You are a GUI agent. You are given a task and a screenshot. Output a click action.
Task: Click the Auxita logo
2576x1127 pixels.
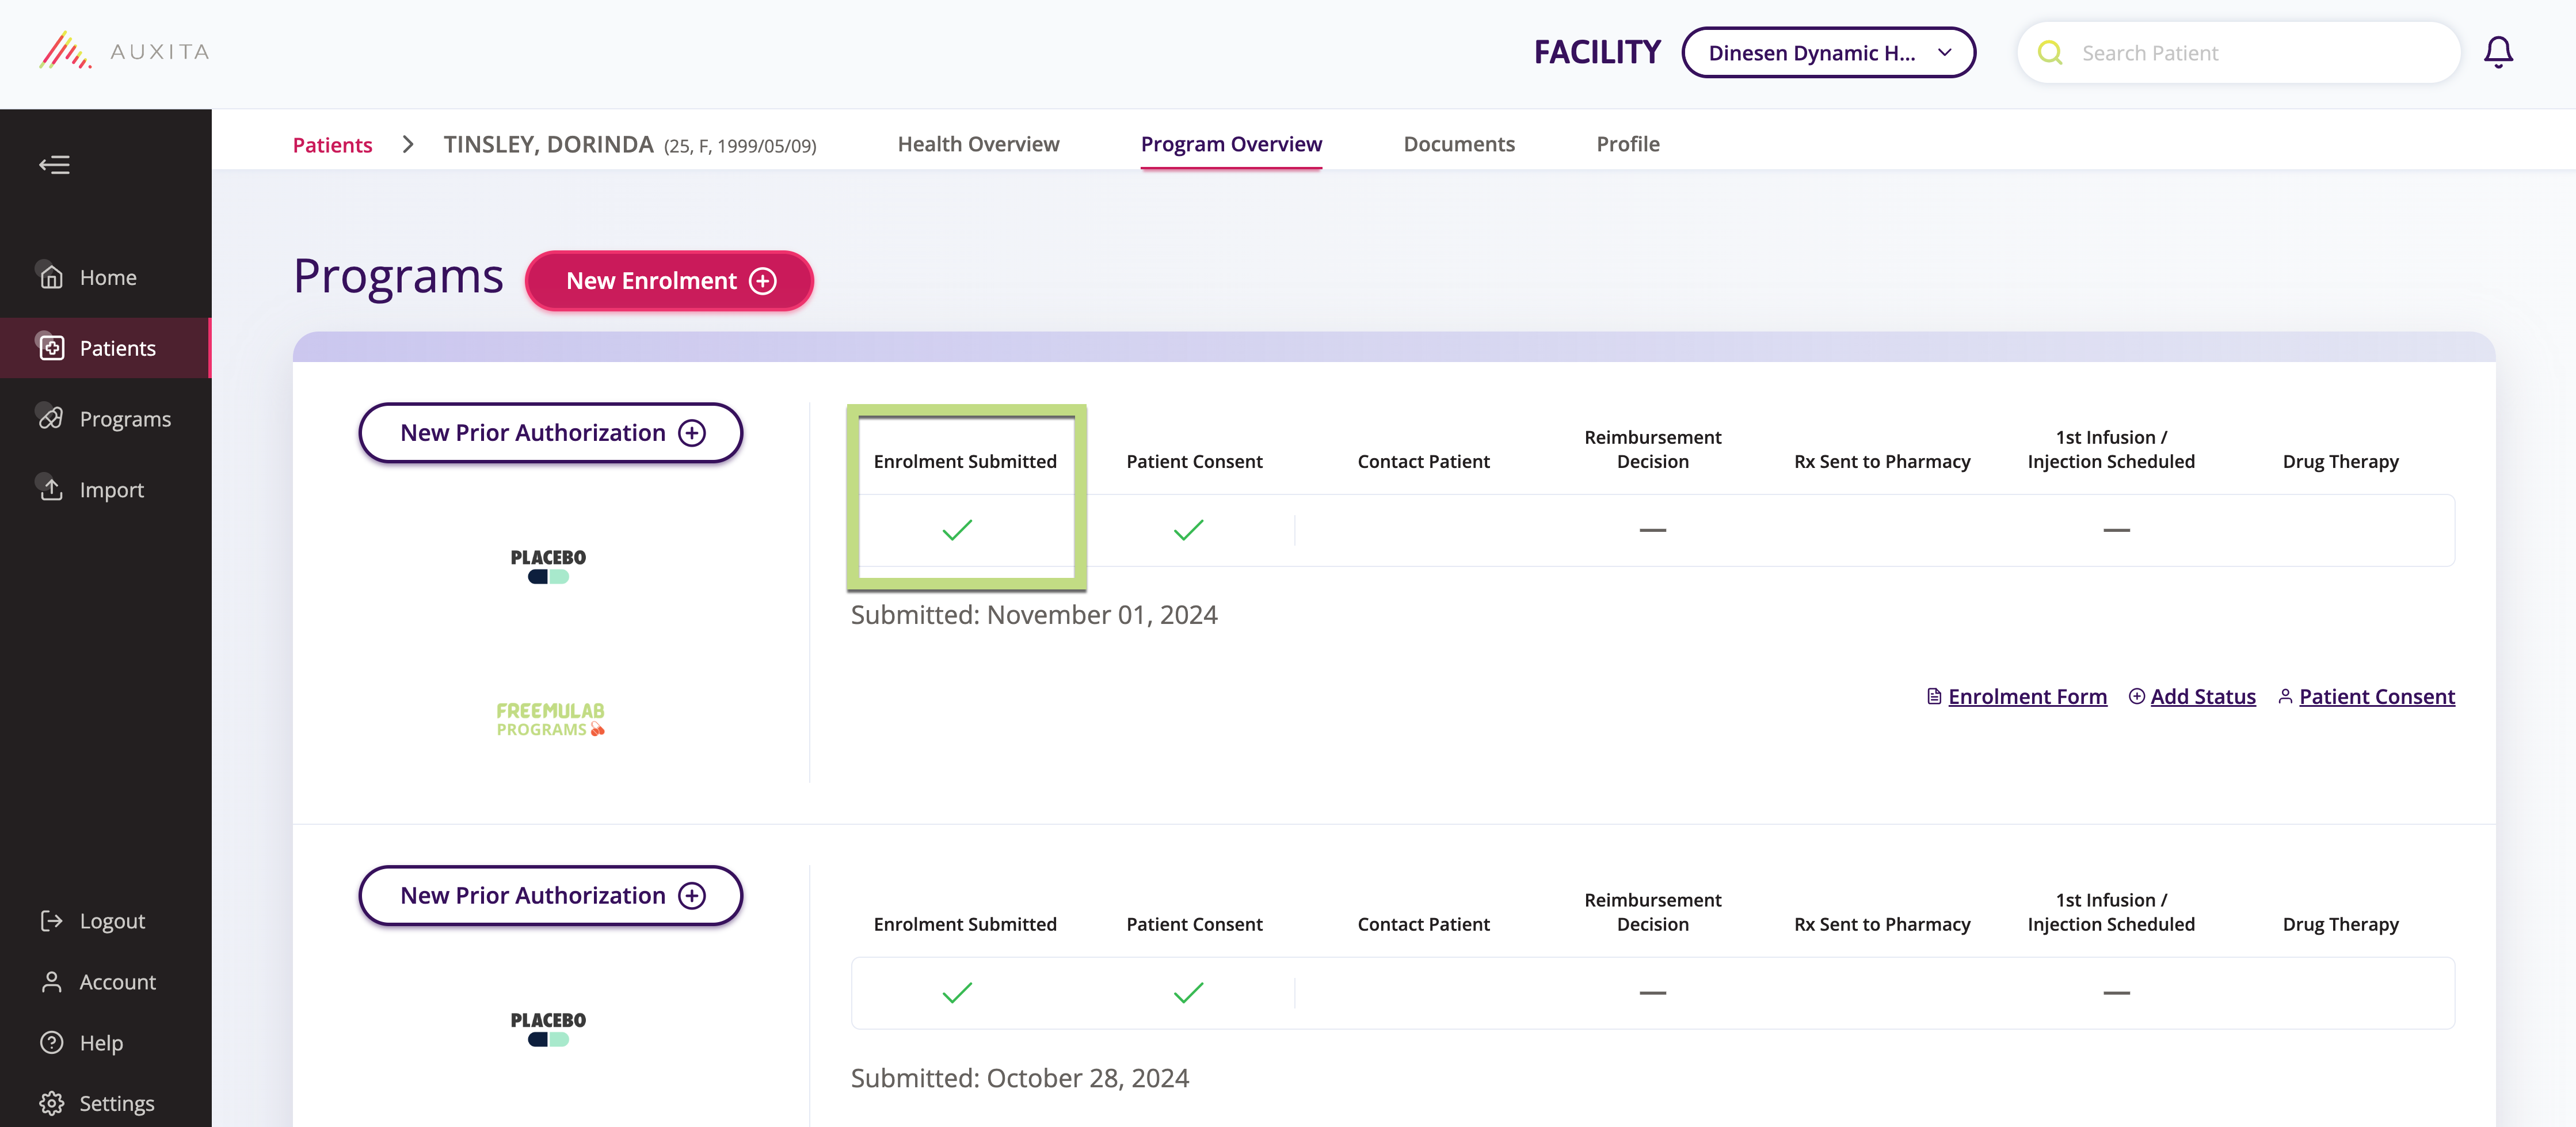tap(125, 51)
